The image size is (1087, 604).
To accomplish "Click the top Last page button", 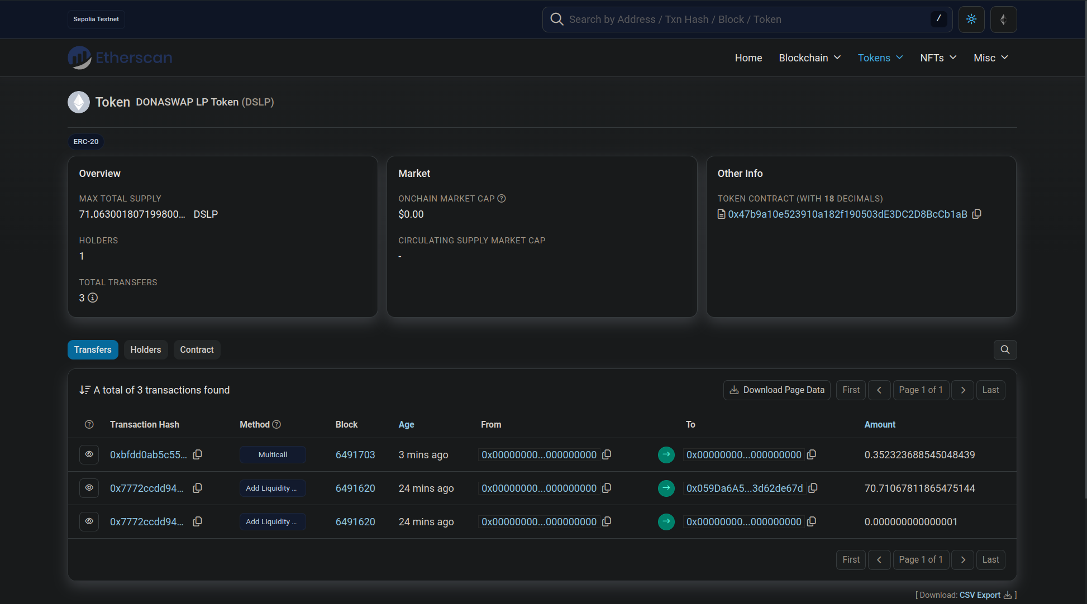I will point(990,390).
